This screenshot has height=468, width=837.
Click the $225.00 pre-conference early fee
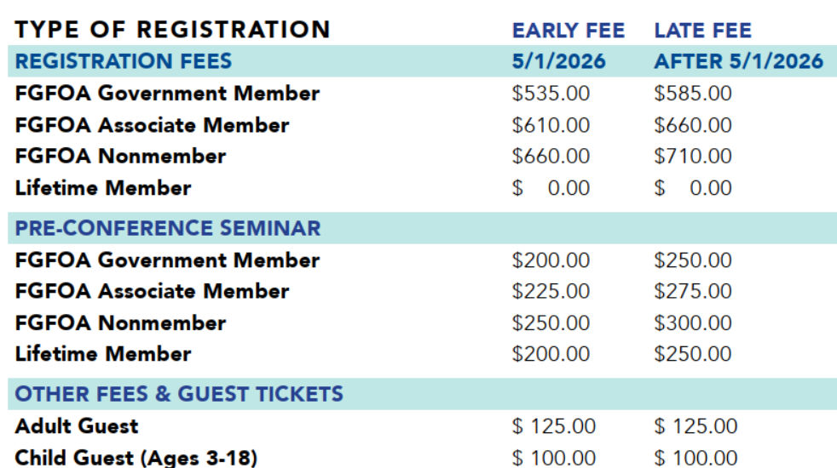point(551,292)
